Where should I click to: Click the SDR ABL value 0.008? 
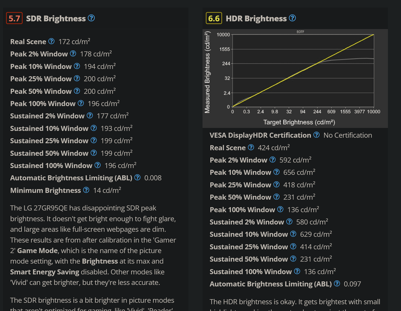coord(153,178)
